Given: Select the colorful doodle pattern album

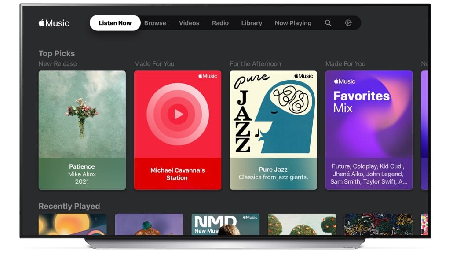Looking at the screenshot, I should click(x=378, y=224).
